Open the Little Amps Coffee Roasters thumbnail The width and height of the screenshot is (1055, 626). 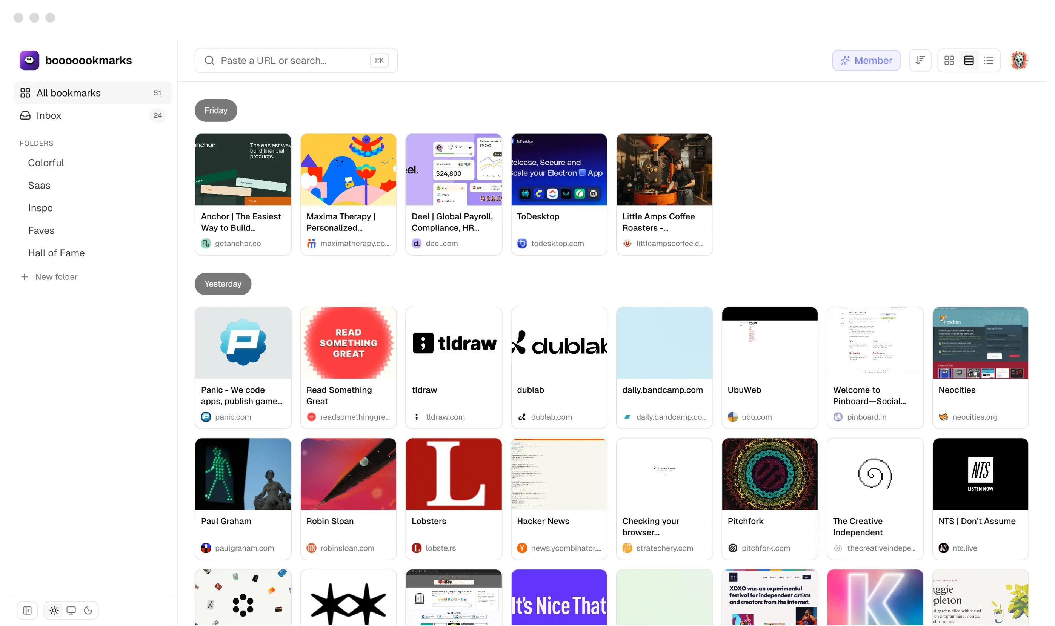[664, 170]
